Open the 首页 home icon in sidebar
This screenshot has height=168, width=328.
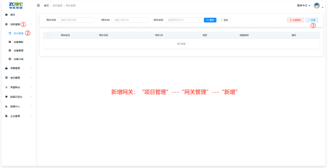coord(6,15)
